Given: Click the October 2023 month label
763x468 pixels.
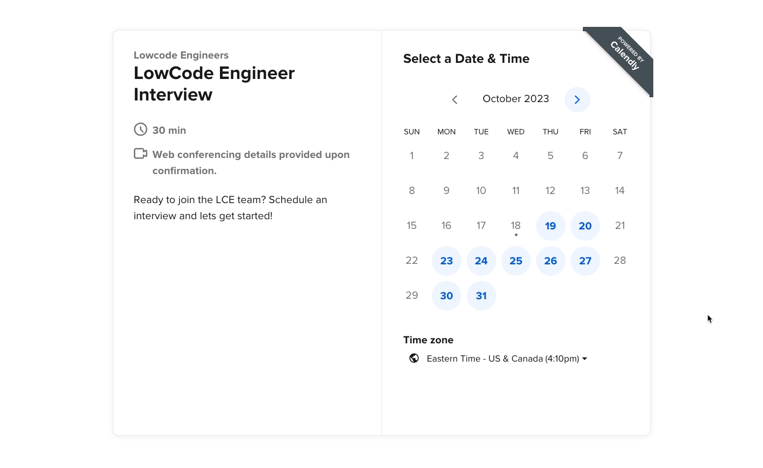Looking at the screenshot, I should point(516,99).
